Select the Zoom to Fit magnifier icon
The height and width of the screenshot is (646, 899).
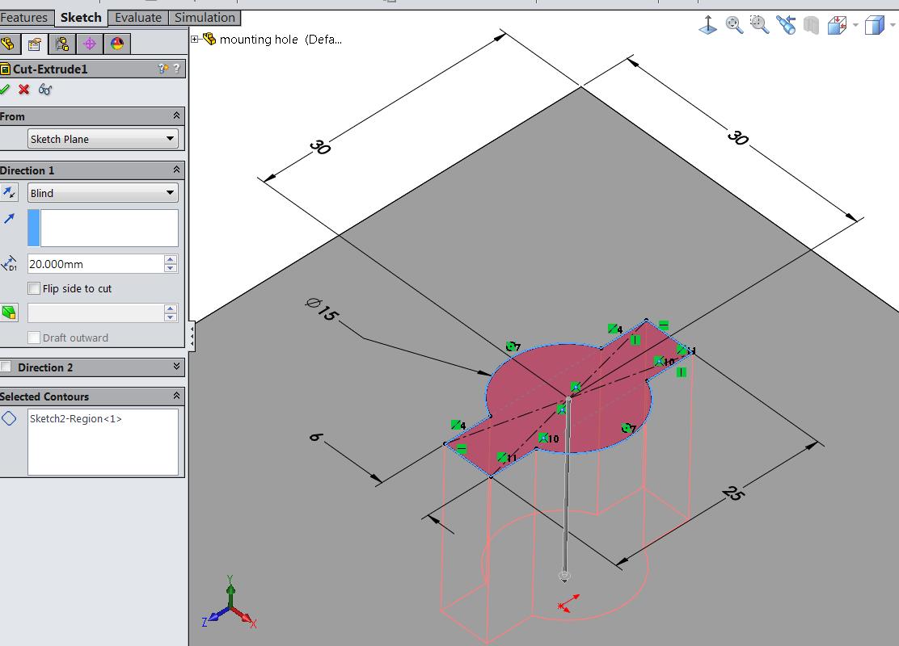click(x=732, y=24)
